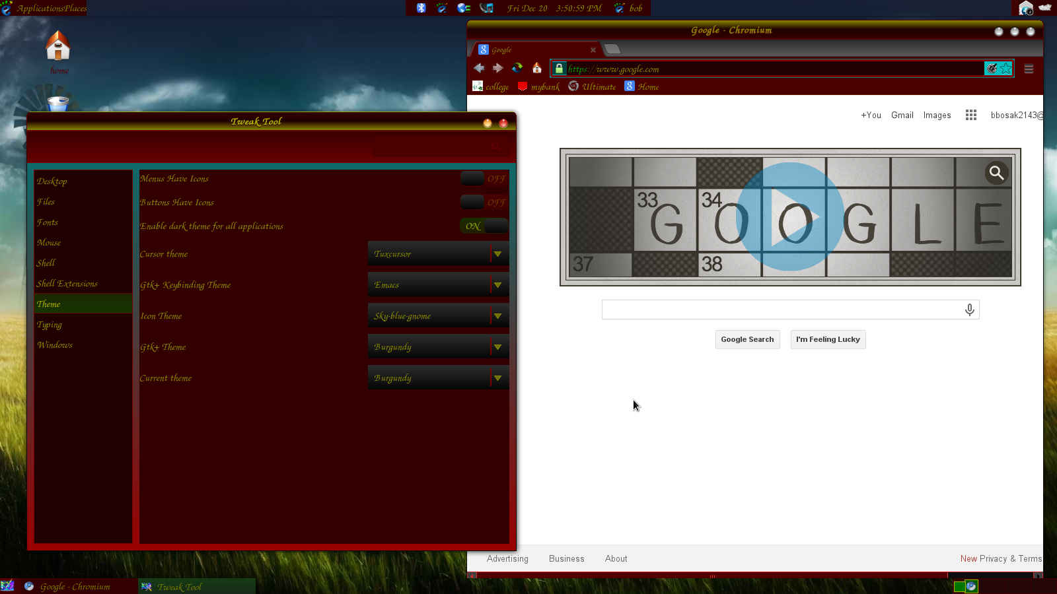Image resolution: width=1057 pixels, height=594 pixels.
Task: Switch to Tweak Tool taskbar item
Action: point(196,586)
